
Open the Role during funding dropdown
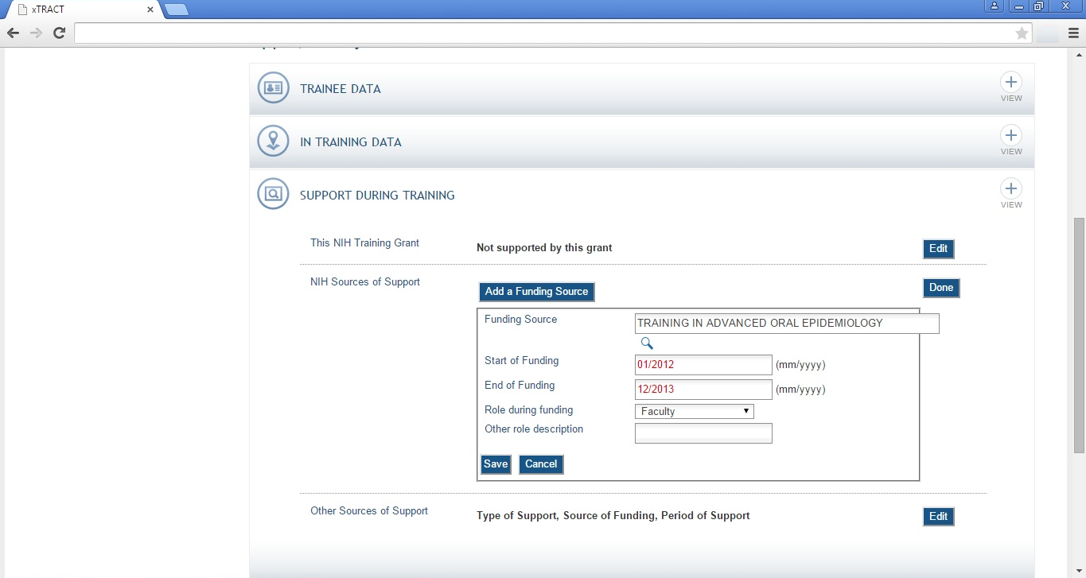coord(694,411)
